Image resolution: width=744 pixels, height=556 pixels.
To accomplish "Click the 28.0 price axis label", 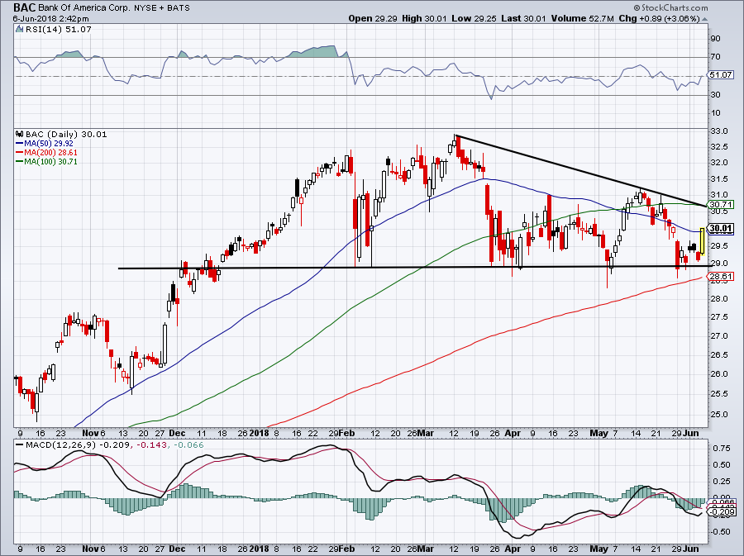I will [x=719, y=298].
